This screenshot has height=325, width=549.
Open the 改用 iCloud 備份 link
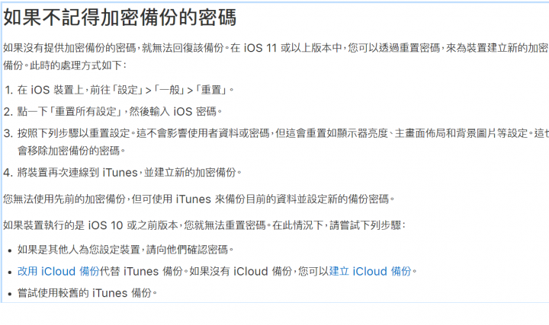tap(59, 271)
